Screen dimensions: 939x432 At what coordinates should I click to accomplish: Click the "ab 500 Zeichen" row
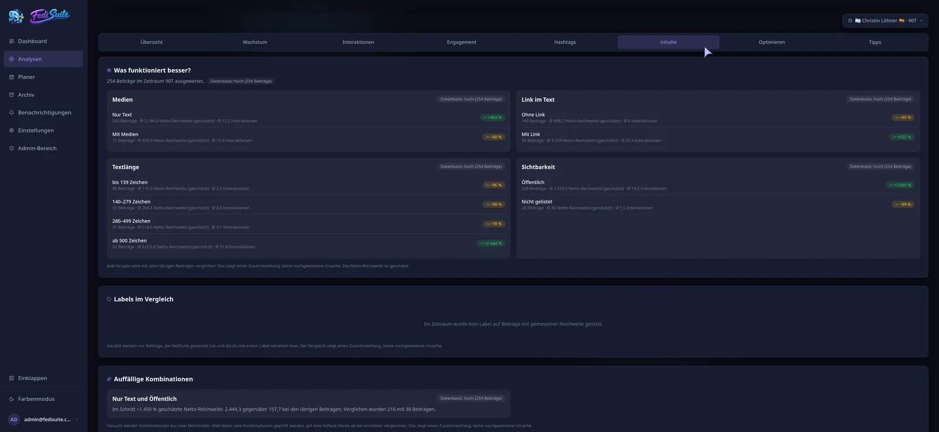click(308, 243)
